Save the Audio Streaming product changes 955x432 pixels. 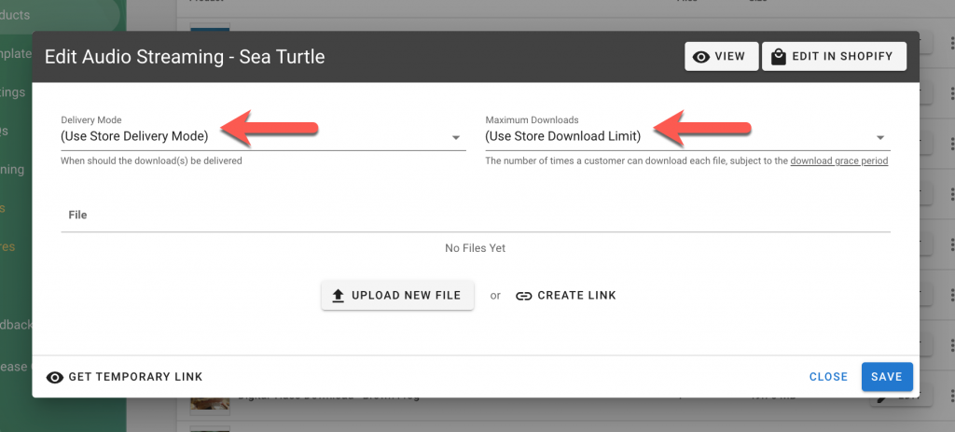click(887, 377)
